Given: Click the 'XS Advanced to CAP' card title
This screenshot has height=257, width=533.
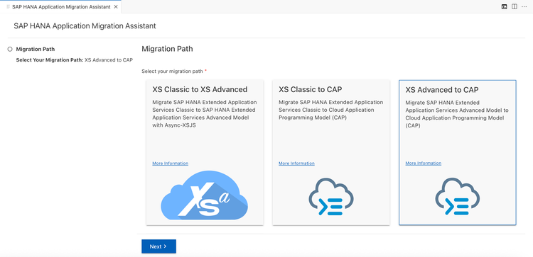Looking at the screenshot, I should pyautogui.click(x=442, y=90).
